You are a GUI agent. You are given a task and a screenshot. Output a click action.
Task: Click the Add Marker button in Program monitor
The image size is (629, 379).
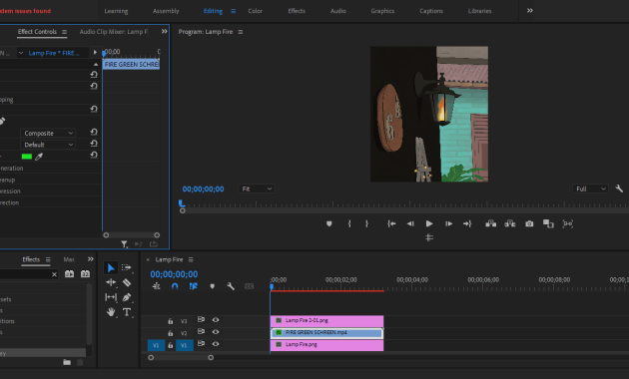328,223
